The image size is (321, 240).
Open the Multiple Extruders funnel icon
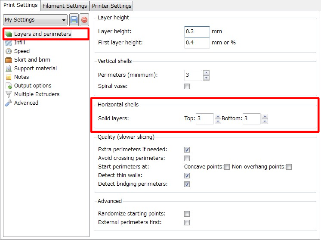[9, 94]
